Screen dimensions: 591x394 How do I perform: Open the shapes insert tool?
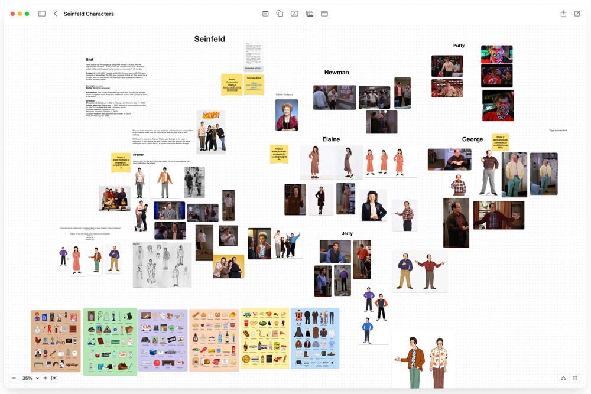(x=280, y=14)
